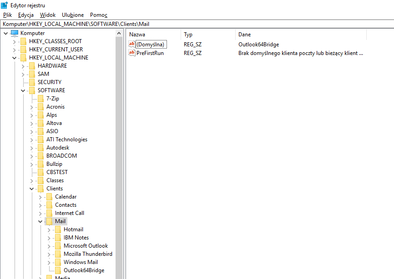This screenshot has width=394, height=279.
Task: Click the Windows Mail folder icon
Action: (x=58, y=262)
